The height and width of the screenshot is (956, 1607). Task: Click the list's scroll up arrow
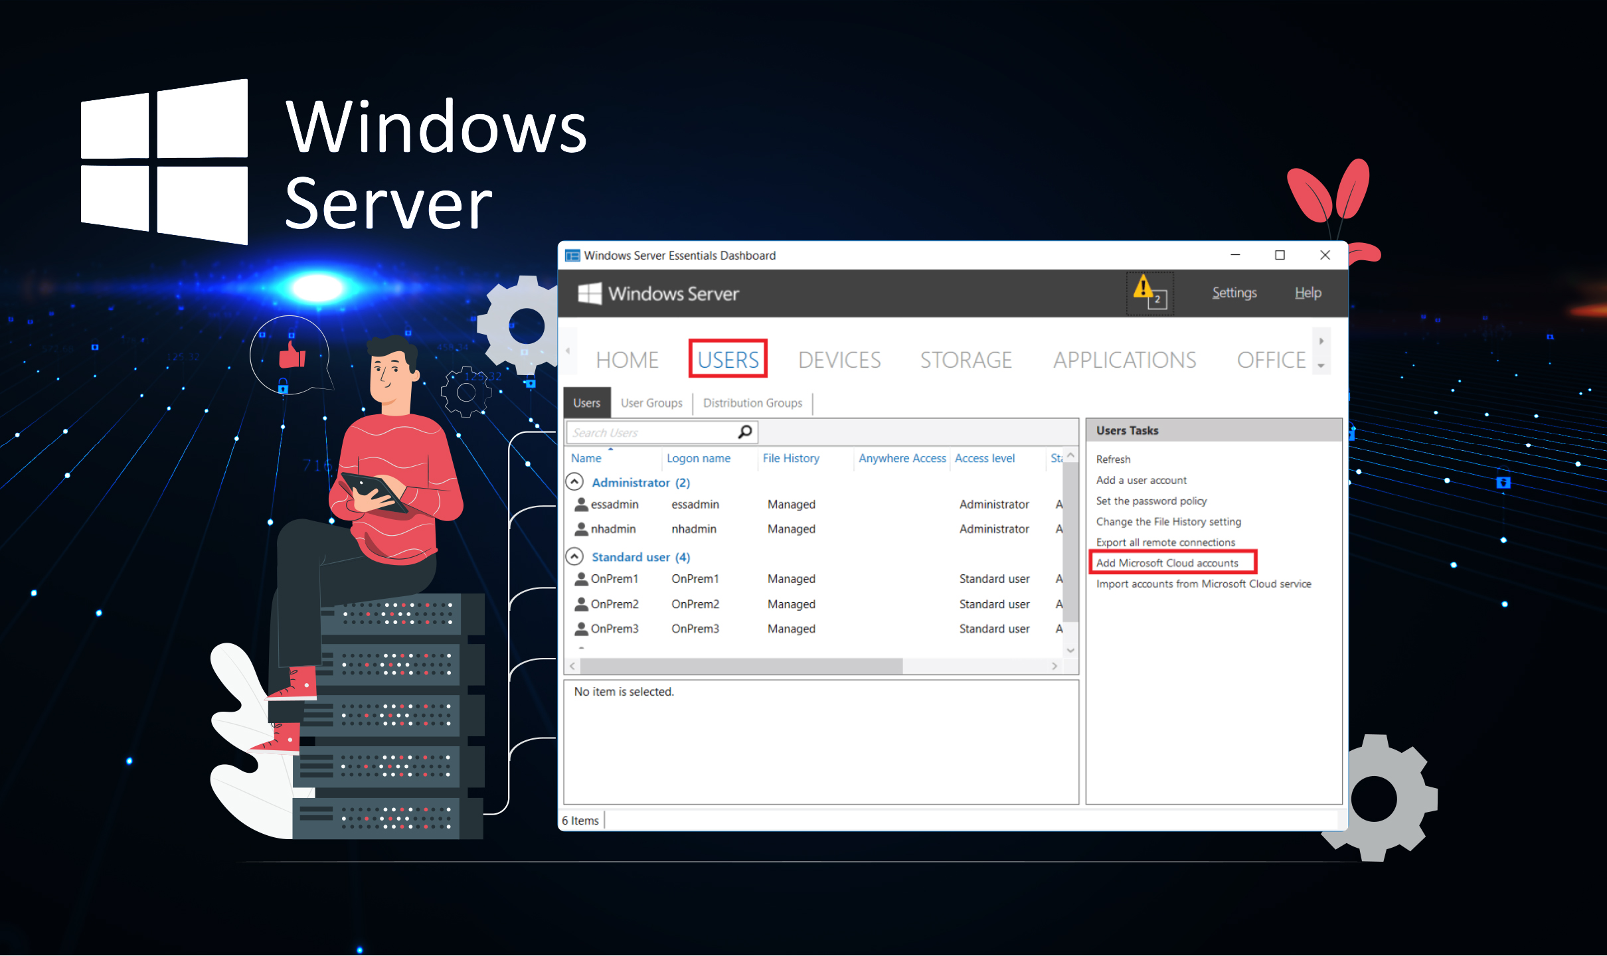coord(1070,455)
